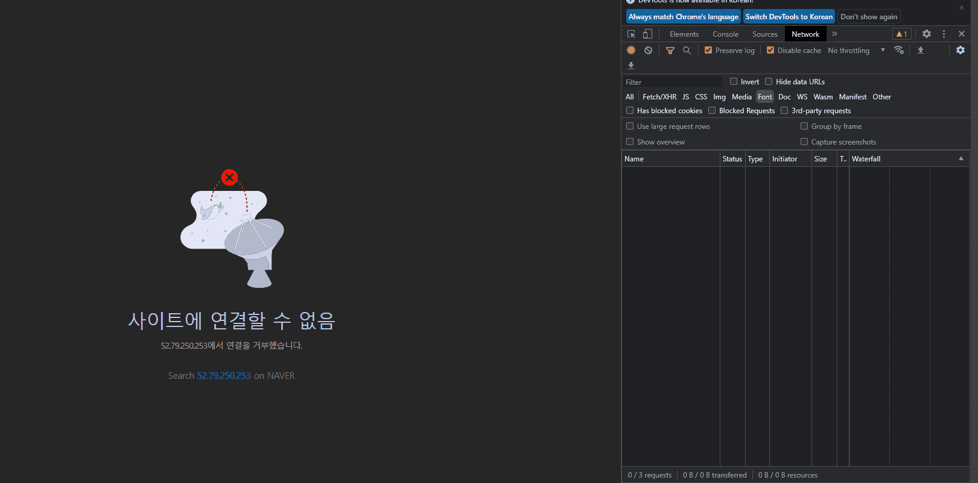Open the network search magnifier
This screenshot has height=483, width=978.
pos(687,51)
